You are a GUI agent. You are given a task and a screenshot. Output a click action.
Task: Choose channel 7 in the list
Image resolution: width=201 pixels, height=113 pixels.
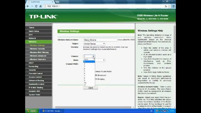[x=89, y=76]
